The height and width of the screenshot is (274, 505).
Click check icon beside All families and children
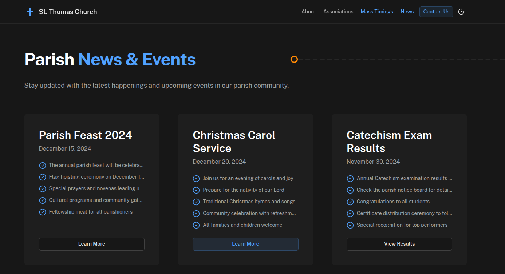pos(196,225)
